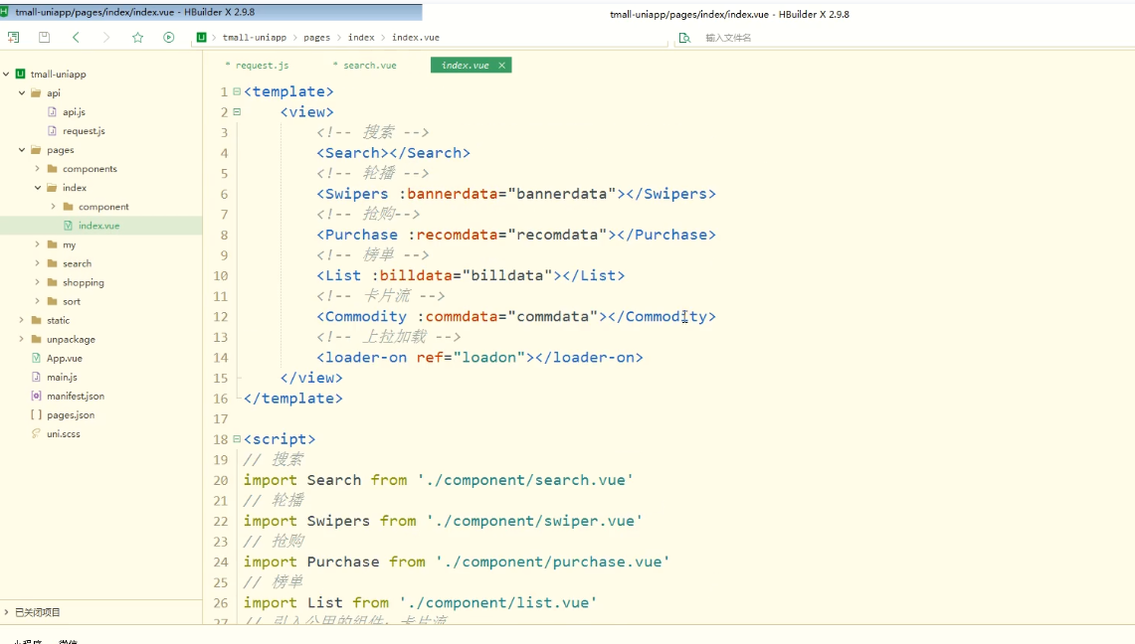This screenshot has width=1135, height=644.
Task: Click the uni.scss file icon
Action: click(36, 433)
